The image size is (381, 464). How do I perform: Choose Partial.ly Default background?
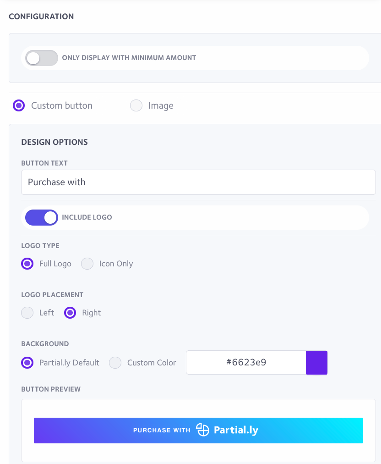coord(27,363)
